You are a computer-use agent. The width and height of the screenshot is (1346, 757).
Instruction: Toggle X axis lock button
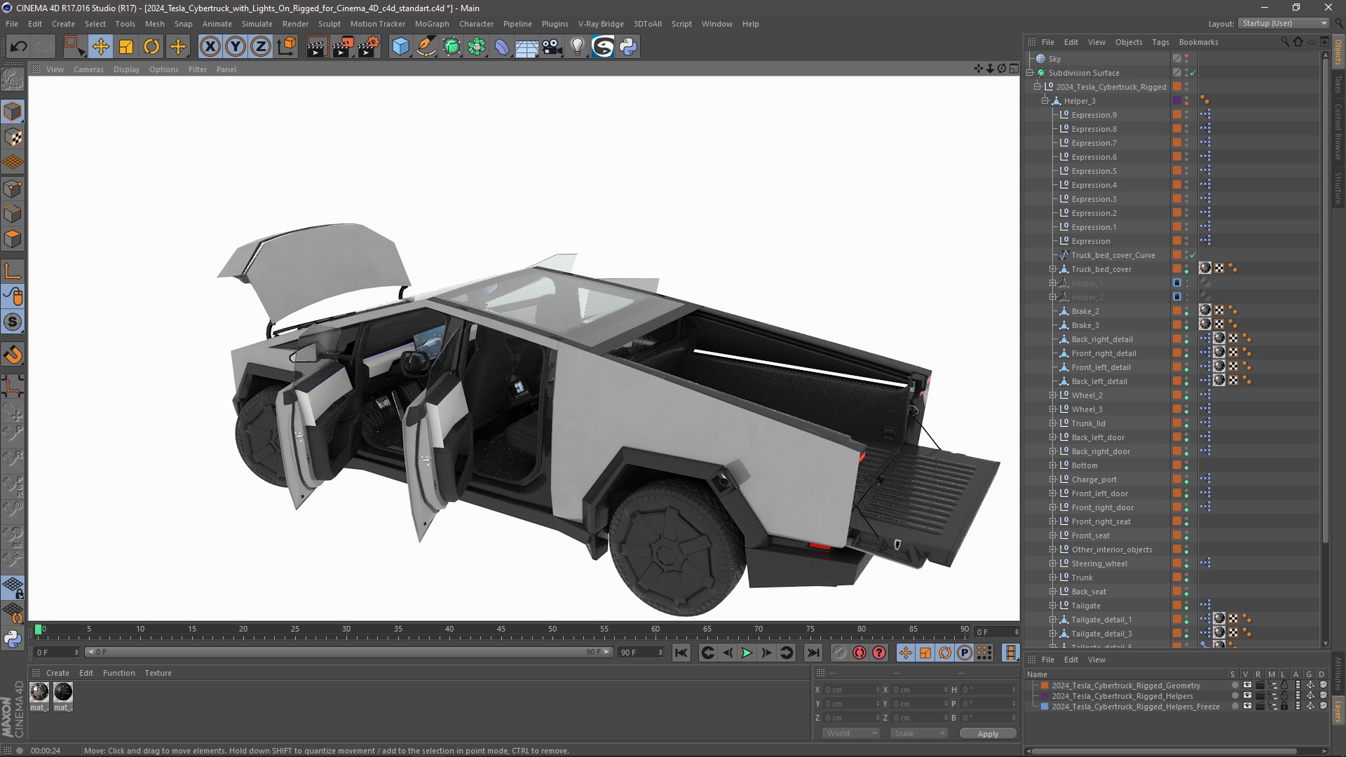pos(210,47)
